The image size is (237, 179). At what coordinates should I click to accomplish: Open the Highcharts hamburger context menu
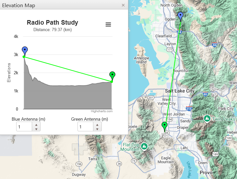(108, 25)
